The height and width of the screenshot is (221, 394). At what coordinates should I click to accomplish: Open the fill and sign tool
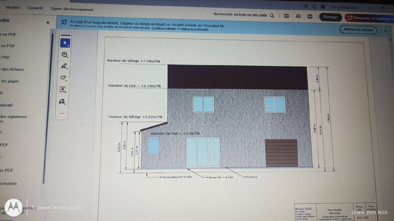62,101
